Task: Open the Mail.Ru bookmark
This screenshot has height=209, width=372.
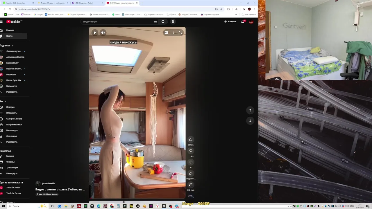Action: 55,15
